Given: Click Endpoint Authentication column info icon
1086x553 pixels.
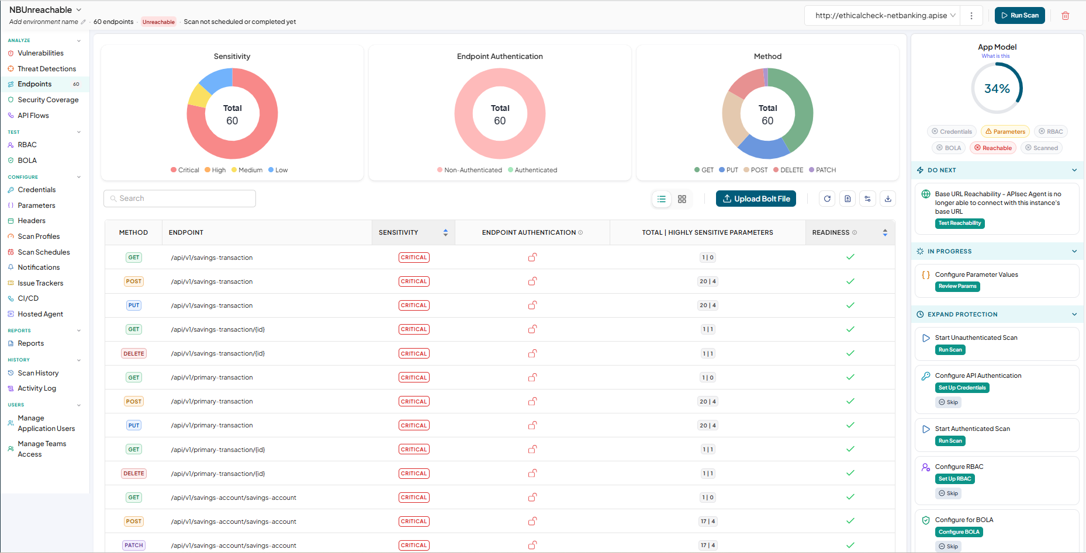Looking at the screenshot, I should click(x=580, y=232).
